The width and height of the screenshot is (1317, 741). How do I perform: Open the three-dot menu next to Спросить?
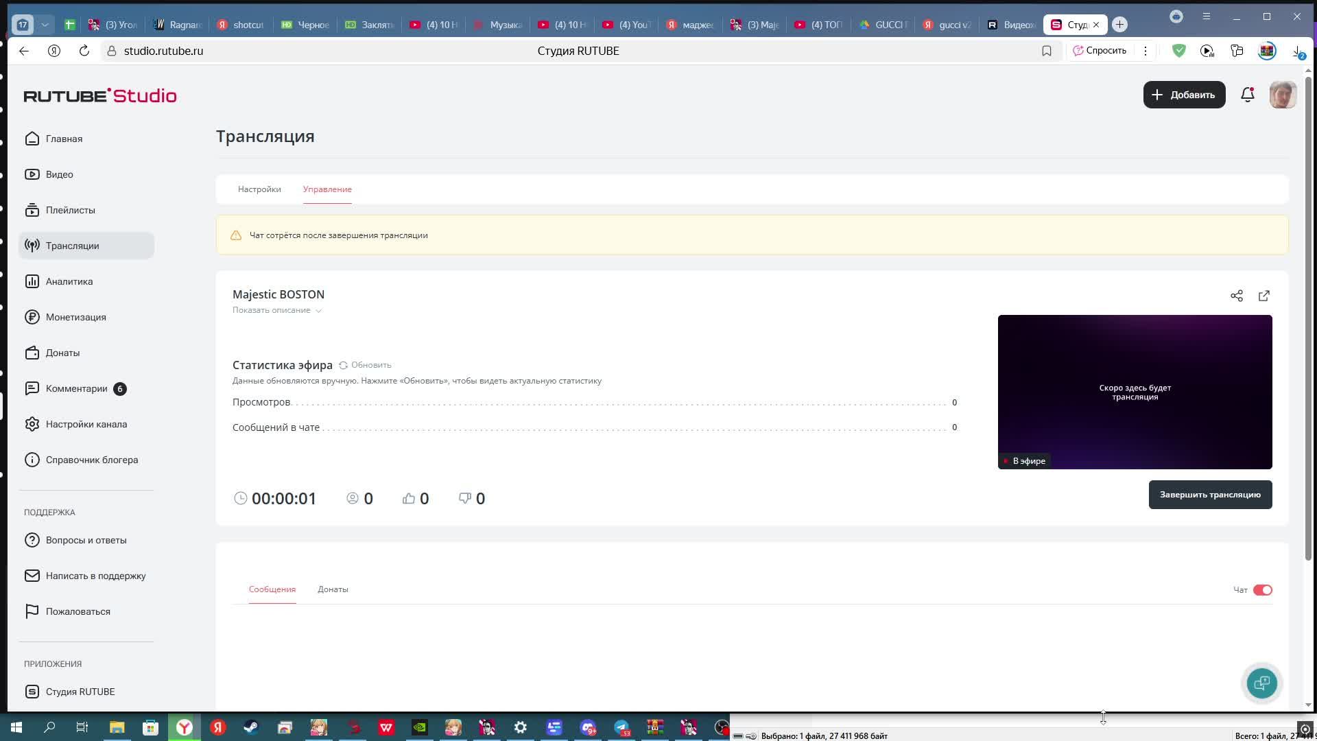(1145, 51)
